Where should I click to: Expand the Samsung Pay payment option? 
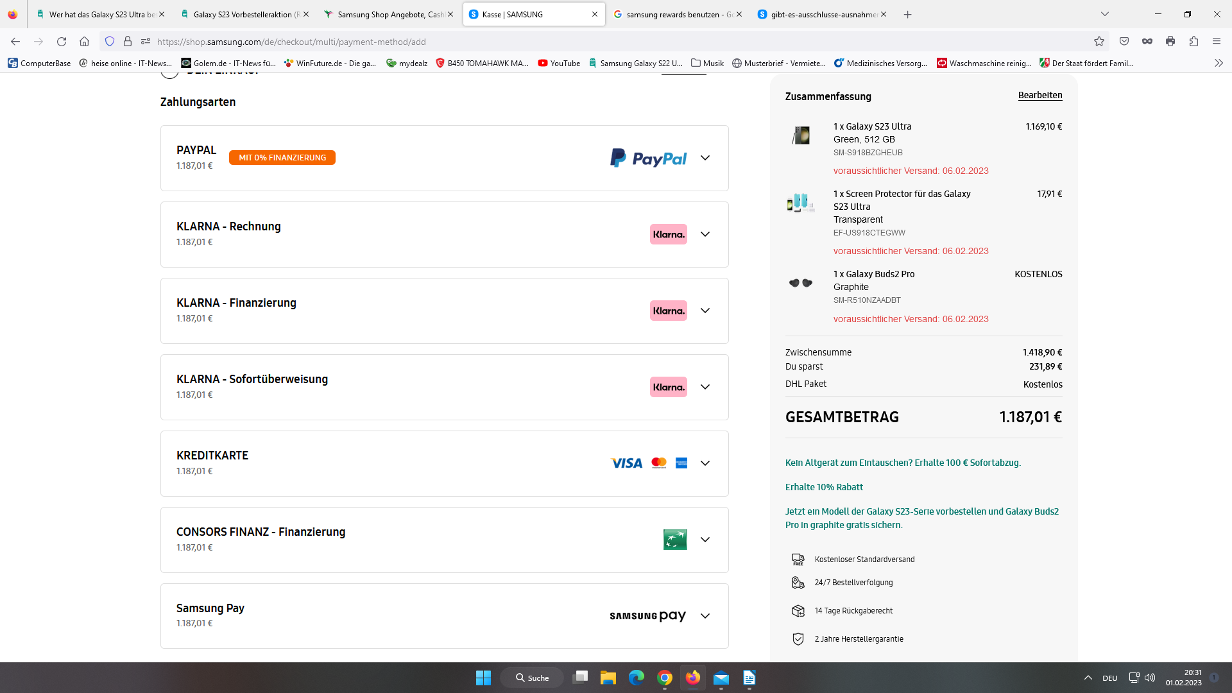(705, 616)
